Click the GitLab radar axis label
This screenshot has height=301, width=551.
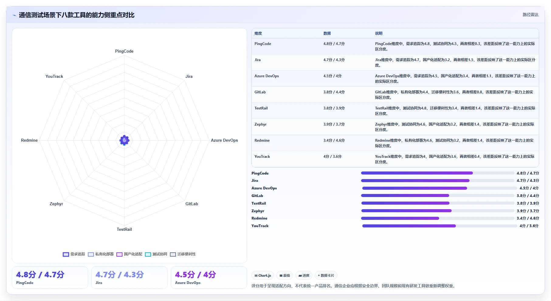point(192,204)
